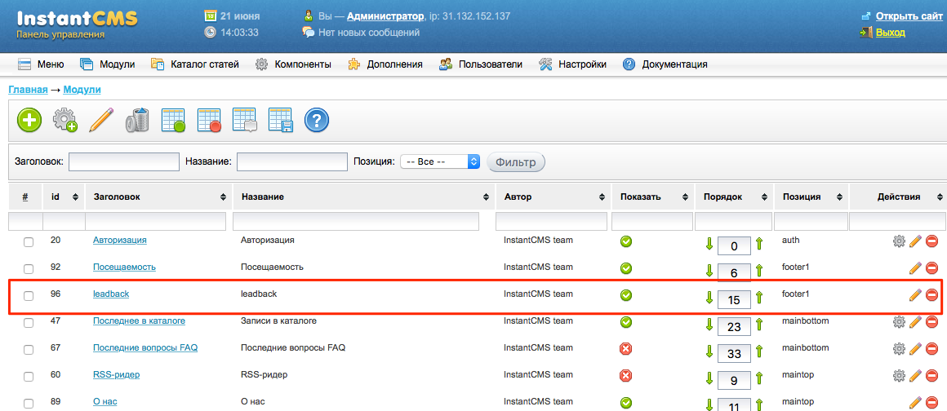Screen dimensions: 947x411
Task: Toggle visibility of Последние вопросы FAQ module
Action: coord(626,348)
